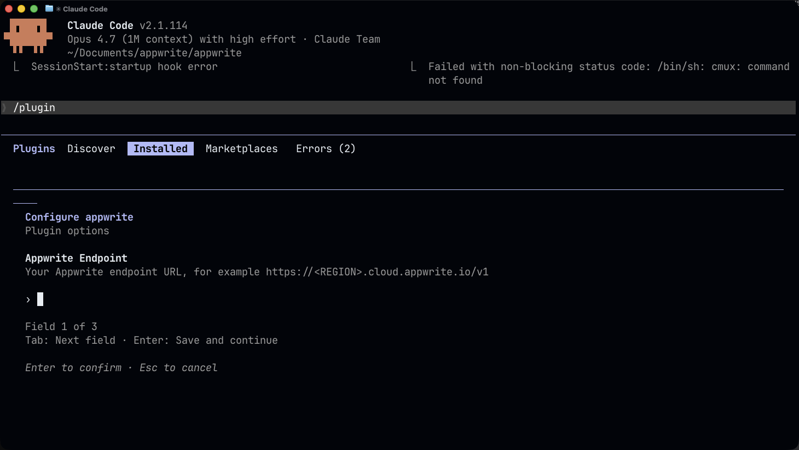This screenshot has height=450, width=799.
Task: Click the SessionStart:startup hook error message
Action: pyautogui.click(x=124, y=66)
